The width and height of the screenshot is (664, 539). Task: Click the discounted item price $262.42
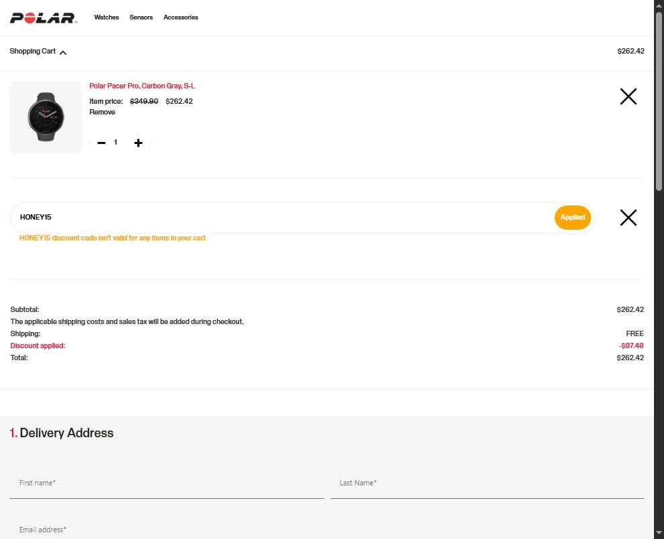(179, 102)
